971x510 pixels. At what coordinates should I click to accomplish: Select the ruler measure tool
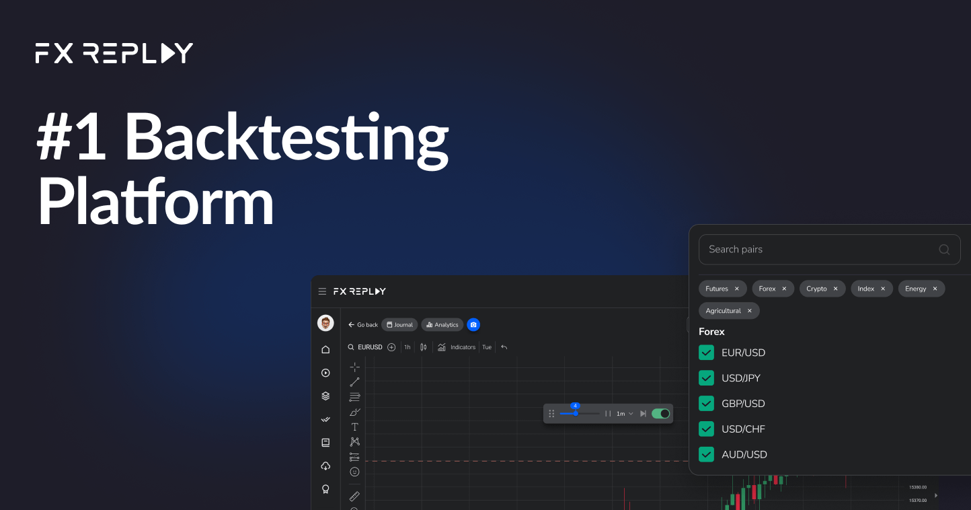[x=354, y=497]
